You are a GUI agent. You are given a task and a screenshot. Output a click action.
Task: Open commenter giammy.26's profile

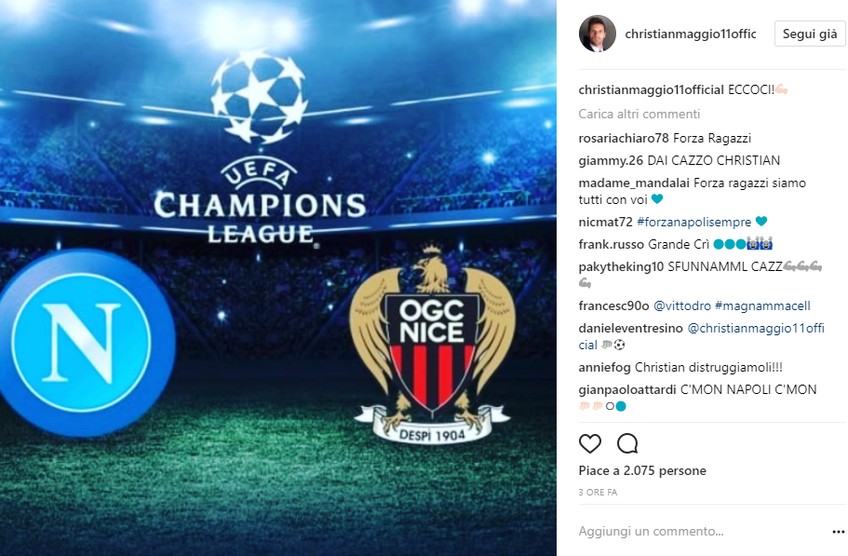pyautogui.click(x=611, y=160)
